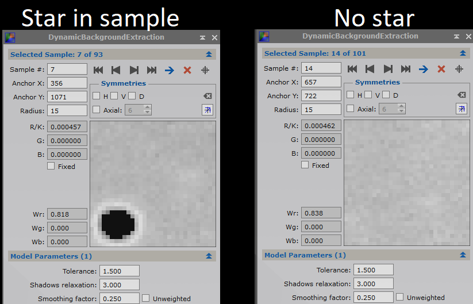Click Anchor Y field showing 1071
Screen dimensions: 473x304
[x=67, y=97]
